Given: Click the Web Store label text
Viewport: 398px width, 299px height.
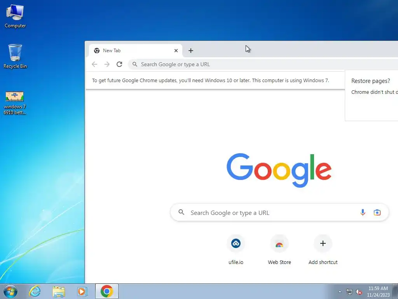Looking at the screenshot, I should tap(279, 262).
